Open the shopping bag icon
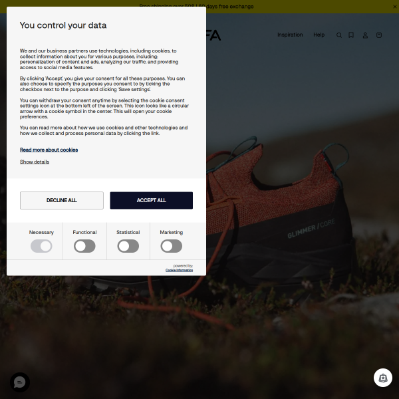The width and height of the screenshot is (399, 399). click(x=379, y=35)
